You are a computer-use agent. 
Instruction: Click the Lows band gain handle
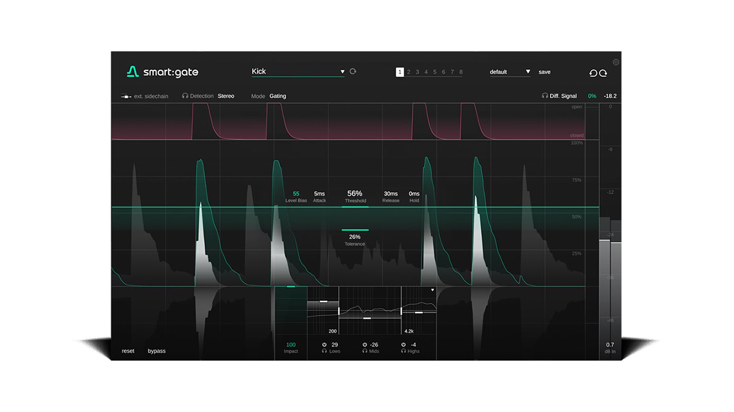[323, 301]
